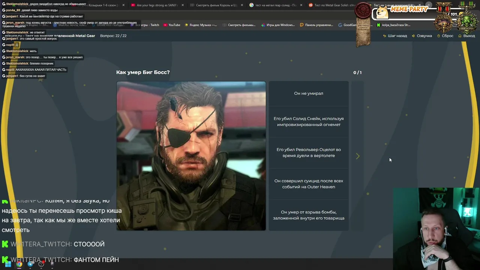The height and width of the screenshot is (270, 480).
Task: Open the "GoodGame" bookmark
Action: pos(348,25)
